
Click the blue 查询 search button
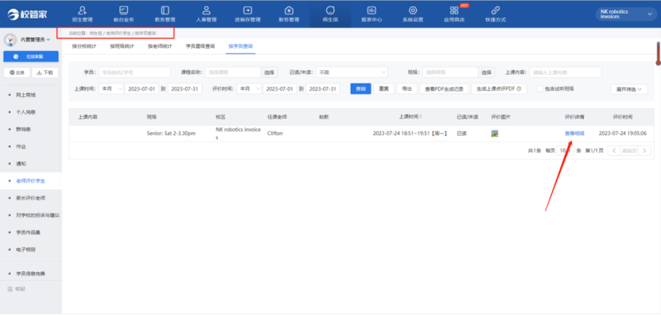coord(360,89)
